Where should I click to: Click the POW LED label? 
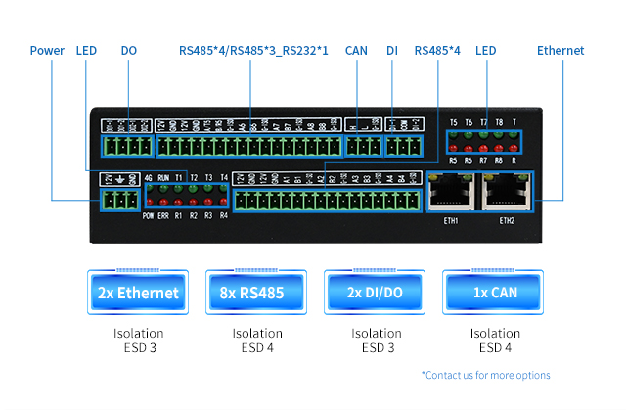(x=148, y=216)
